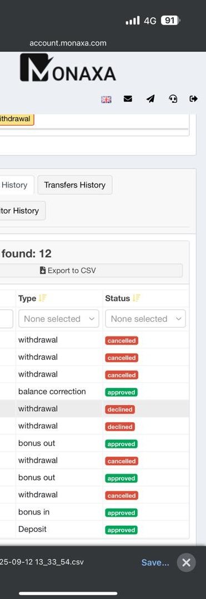206x599 pixels.
Task: Click the logout arrow icon
Action: 193,99
